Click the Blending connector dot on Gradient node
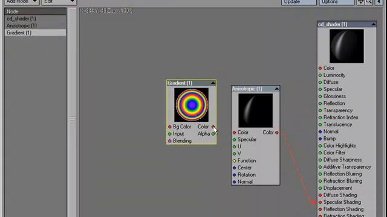 [169, 141]
